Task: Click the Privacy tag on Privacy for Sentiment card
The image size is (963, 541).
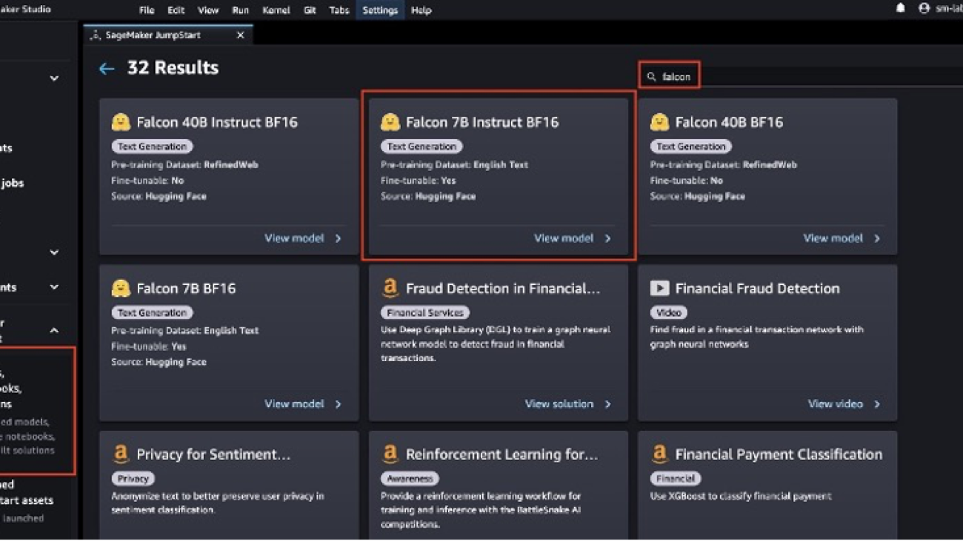Action: 133,478
